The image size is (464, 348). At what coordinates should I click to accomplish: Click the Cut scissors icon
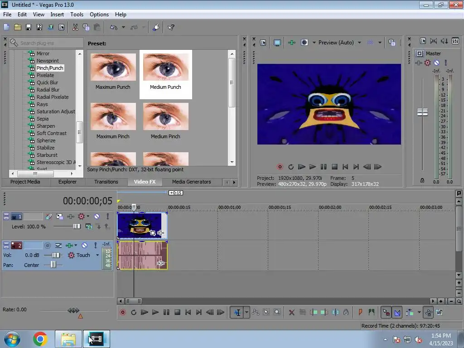pos(75,27)
